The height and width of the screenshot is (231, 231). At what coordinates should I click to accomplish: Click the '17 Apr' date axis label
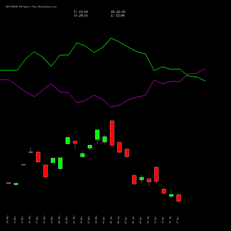(x=177, y=220)
